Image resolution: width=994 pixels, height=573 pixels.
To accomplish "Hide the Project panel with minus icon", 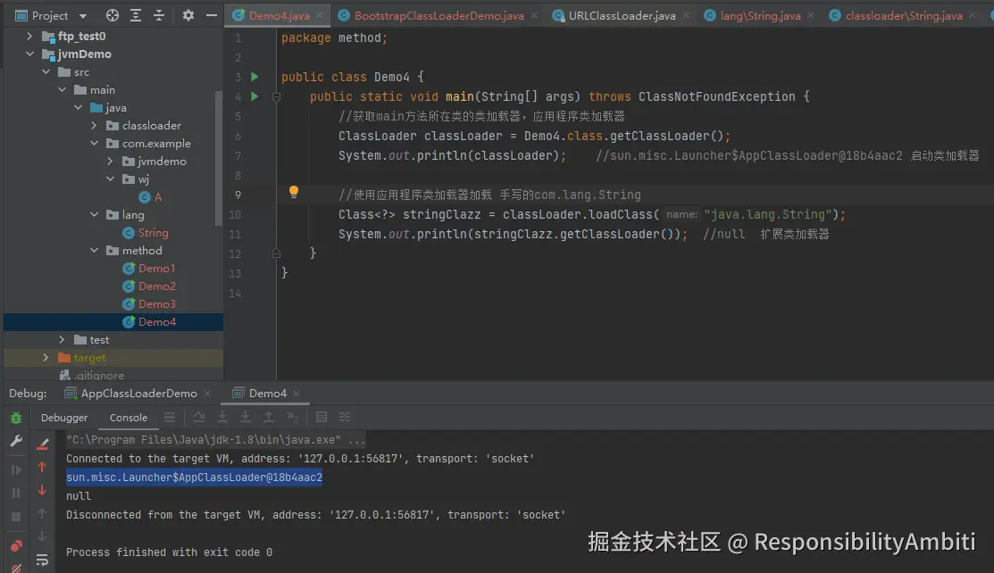I will (x=212, y=16).
